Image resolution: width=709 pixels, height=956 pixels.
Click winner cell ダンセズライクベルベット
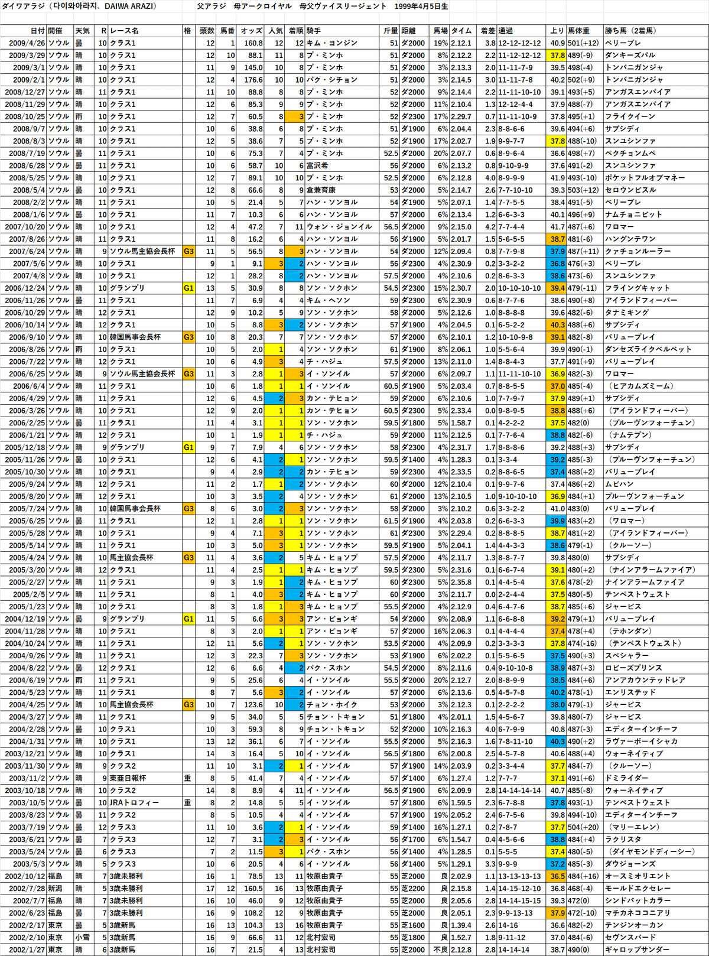(x=648, y=349)
